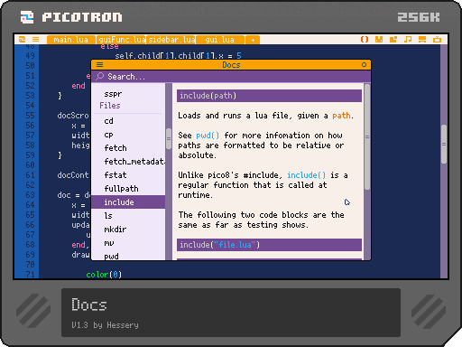Open the sprite editor workspace icon
The width and height of the screenshot is (462, 347).
click(379, 39)
